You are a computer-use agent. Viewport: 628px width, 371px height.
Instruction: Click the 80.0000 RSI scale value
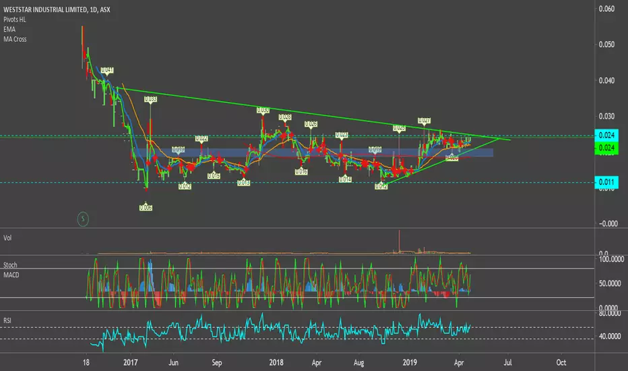pos(611,313)
